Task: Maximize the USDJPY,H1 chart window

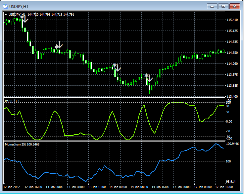Action: (223, 6)
